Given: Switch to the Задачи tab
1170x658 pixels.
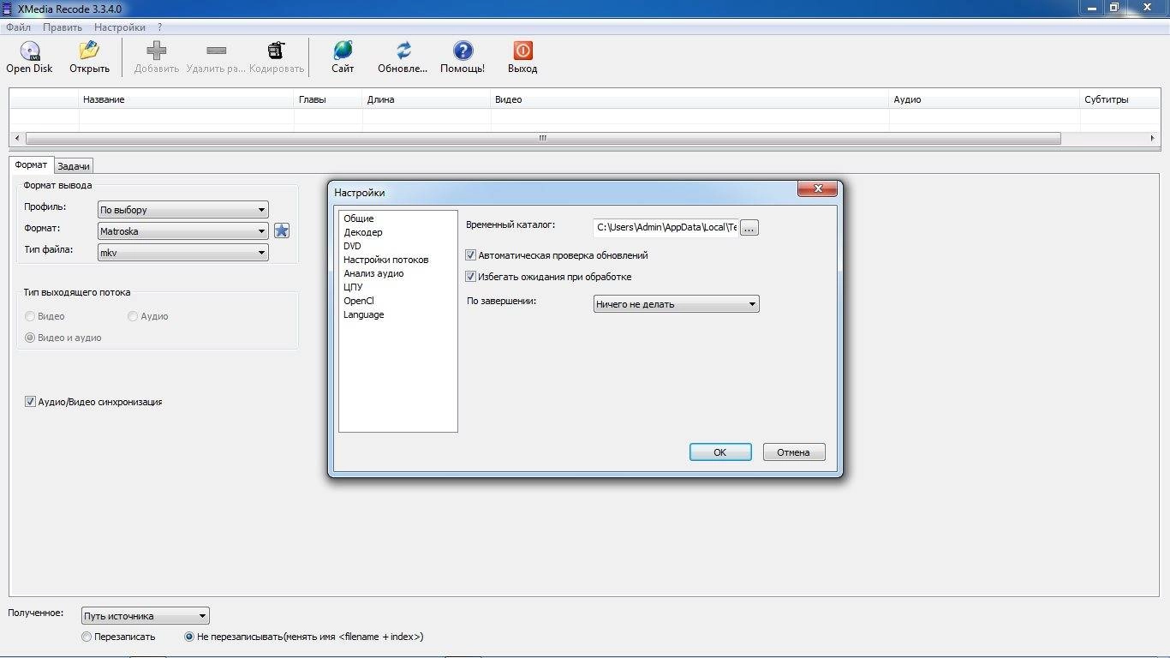Looking at the screenshot, I should point(74,166).
